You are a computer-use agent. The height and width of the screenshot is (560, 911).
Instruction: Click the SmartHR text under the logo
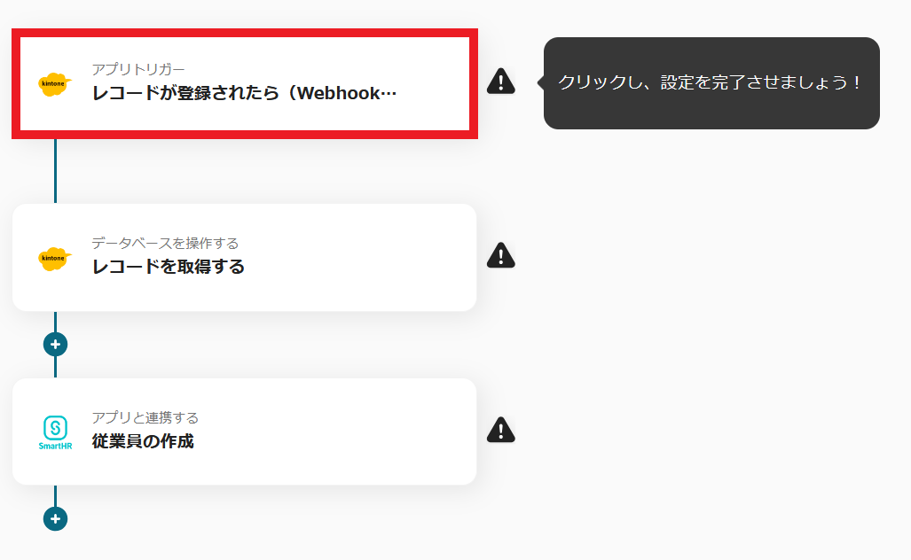tap(55, 447)
